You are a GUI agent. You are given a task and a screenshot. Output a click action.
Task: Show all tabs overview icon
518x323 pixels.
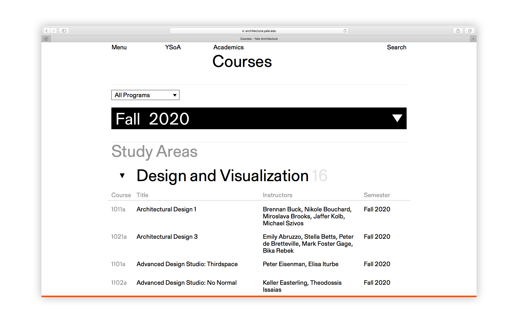470,31
